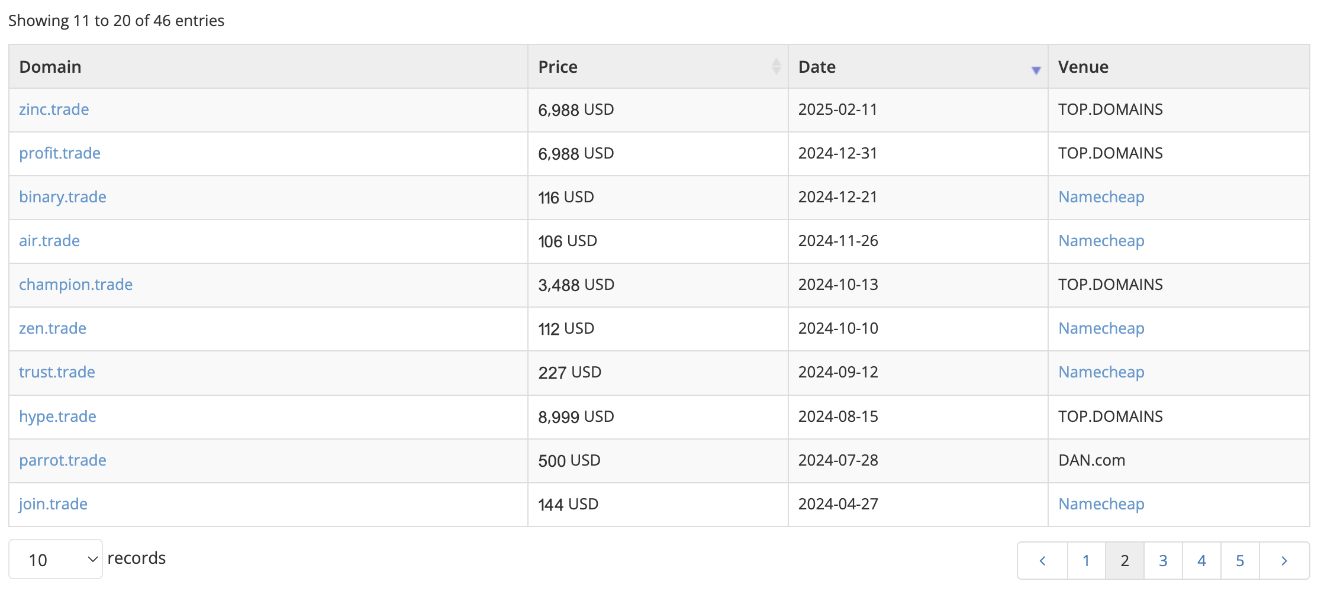This screenshot has height=594, width=1321.
Task: Navigate to pagination page 5
Action: tap(1240, 560)
